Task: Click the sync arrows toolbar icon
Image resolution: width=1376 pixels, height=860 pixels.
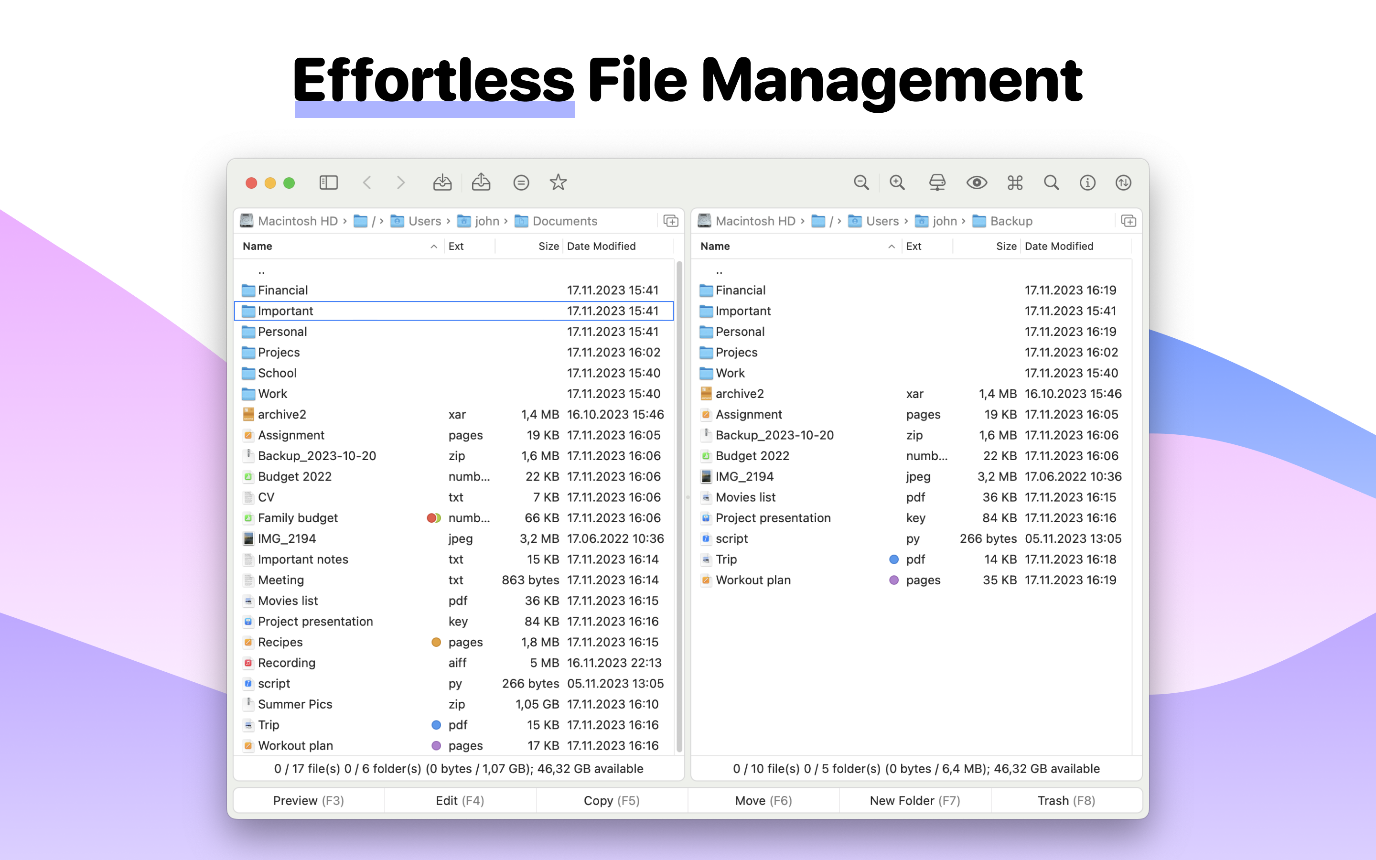Action: (x=1123, y=183)
